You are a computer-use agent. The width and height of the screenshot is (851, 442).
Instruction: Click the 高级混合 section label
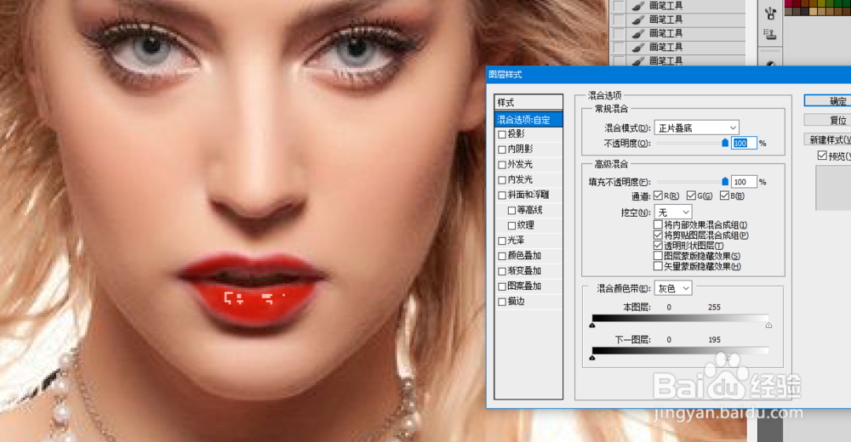click(x=611, y=164)
